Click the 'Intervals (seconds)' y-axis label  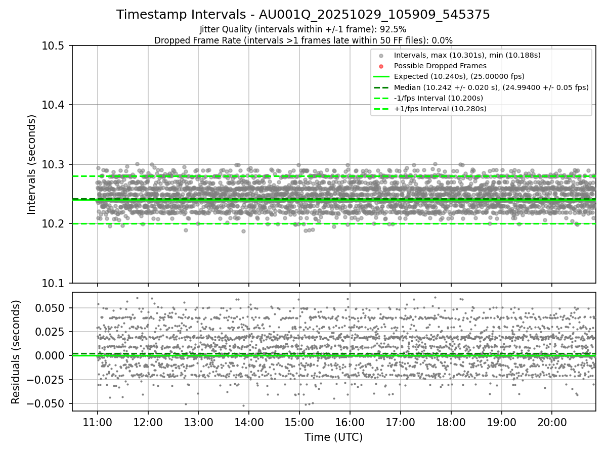(32, 164)
